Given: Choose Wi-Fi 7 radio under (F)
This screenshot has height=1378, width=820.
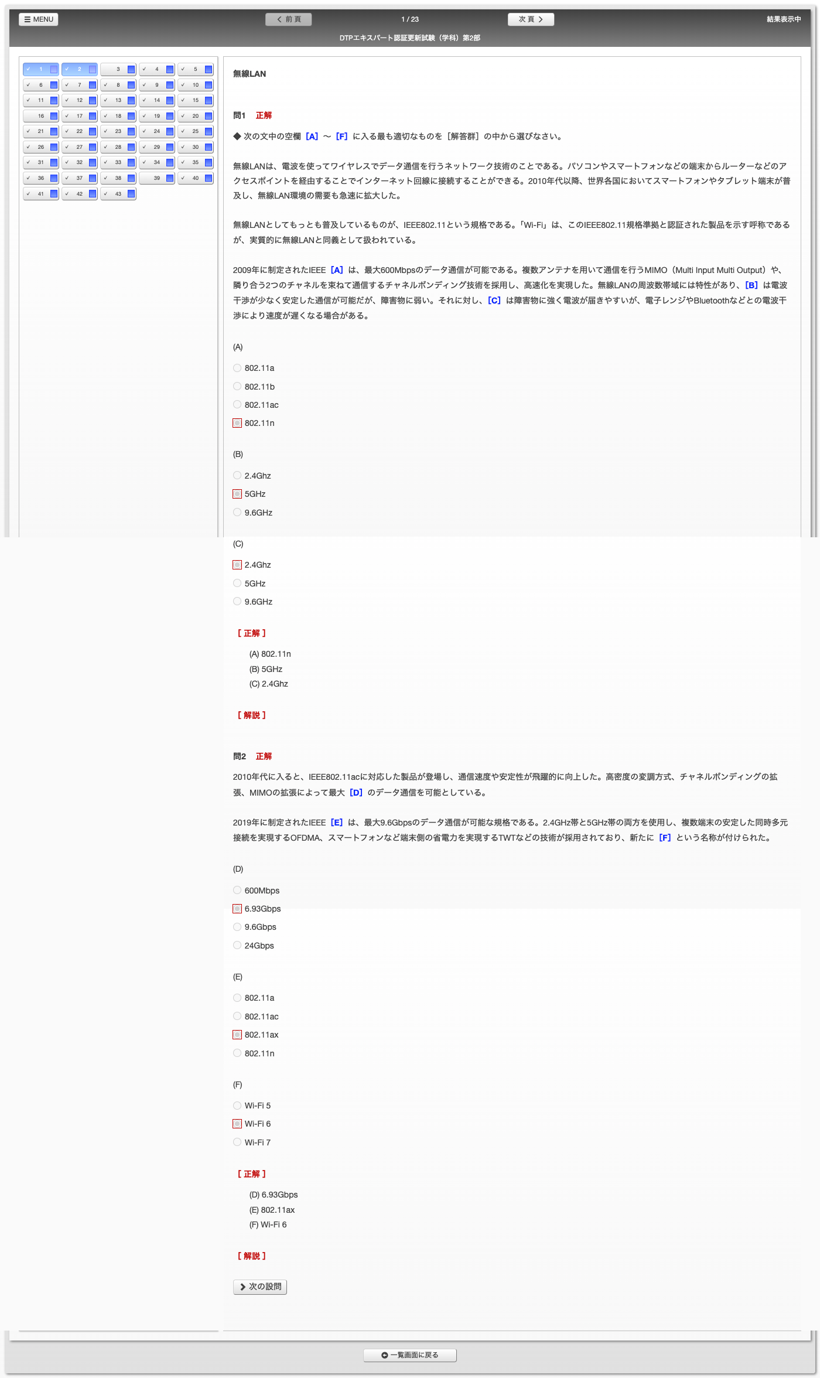Looking at the screenshot, I should tap(237, 1142).
